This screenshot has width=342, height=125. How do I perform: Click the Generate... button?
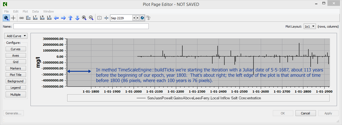[13, 113]
